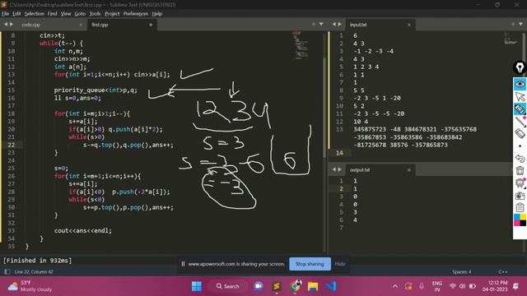This screenshot has width=527, height=296.
Task: Click the priority_queue<int>p,q; line
Action: coord(96,90)
